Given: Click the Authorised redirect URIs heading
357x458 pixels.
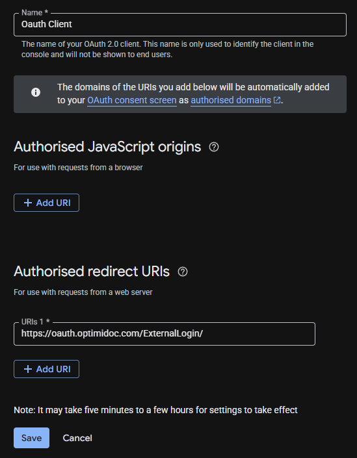Looking at the screenshot, I should [x=92, y=272].
